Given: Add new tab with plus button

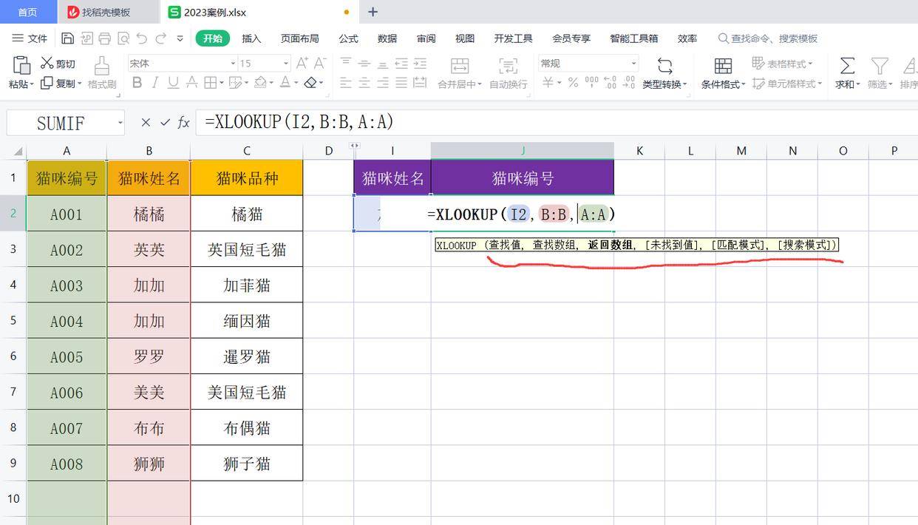Looking at the screenshot, I should (x=373, y=12).
